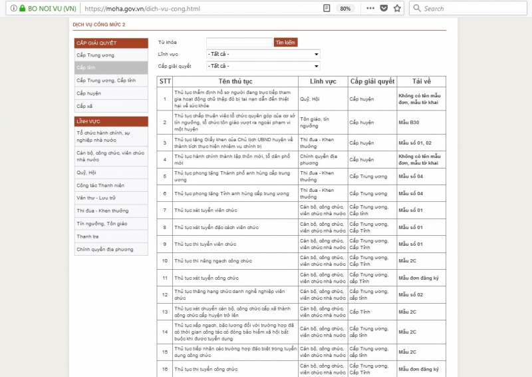Click the green padlock security icon
Image resolution: width=532 pixels, height=377 pixels.
(23, 9)
